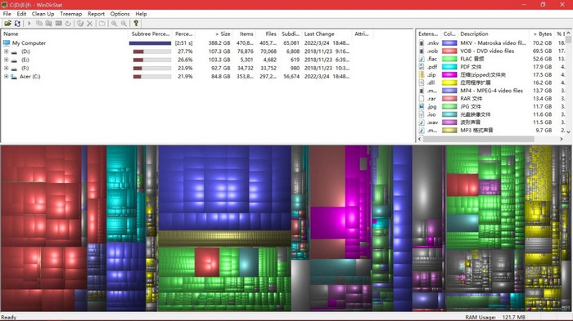The height and width of the screenshot is (321, 573).
Task: Click the permanent Delete X icon
Action: coord(89,24)
